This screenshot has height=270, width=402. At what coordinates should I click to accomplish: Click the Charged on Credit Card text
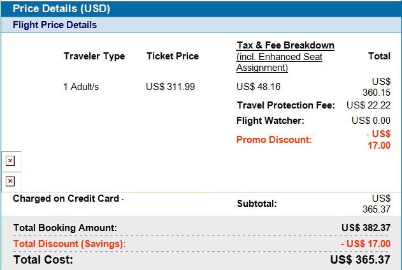tap(66, 199)
